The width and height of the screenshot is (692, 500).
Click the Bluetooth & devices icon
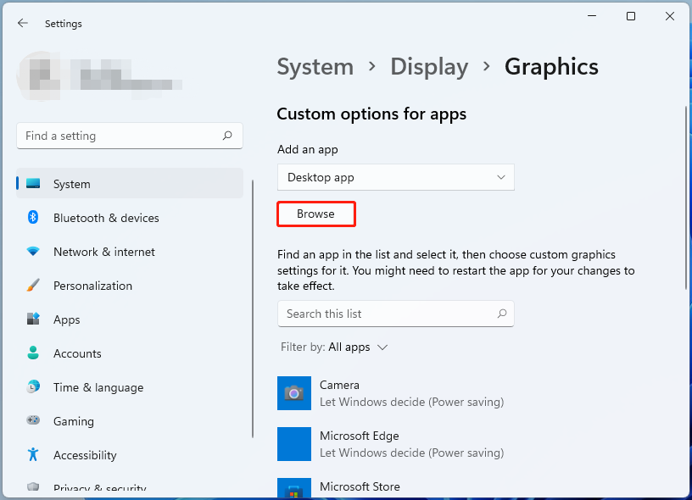point(33,218)
